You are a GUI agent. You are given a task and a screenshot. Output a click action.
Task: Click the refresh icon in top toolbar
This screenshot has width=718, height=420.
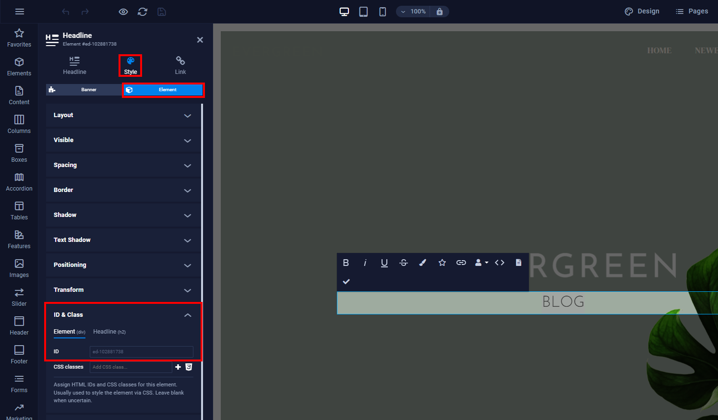143,12
